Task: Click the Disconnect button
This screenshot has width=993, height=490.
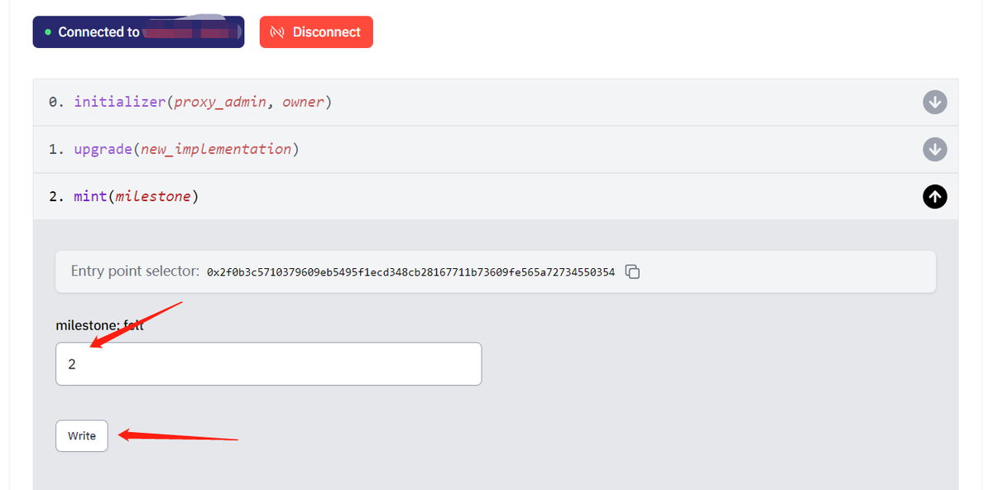Action: [316, 32]
